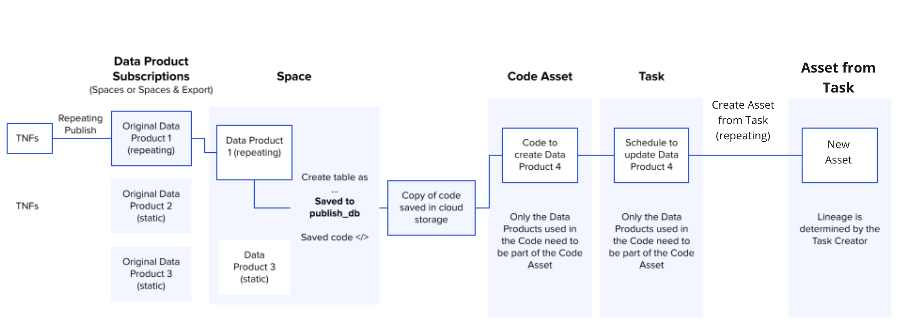Click the Saved to publish_db bold text
This screenshot has height=327, width=901.
tap(335, 207)
